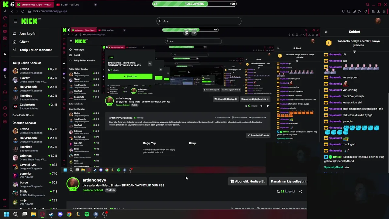Take a snapshot with the toolbar snapshot icon
Image resolution: width=389 pixels, height=219 pixels.
point(349,11)
